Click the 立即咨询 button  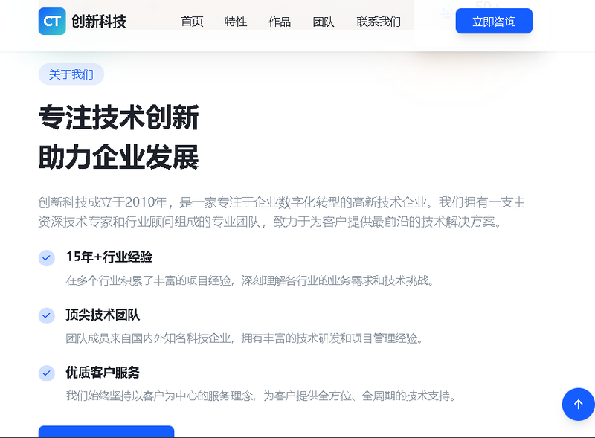pyautogui.click(x=494, y=21)
